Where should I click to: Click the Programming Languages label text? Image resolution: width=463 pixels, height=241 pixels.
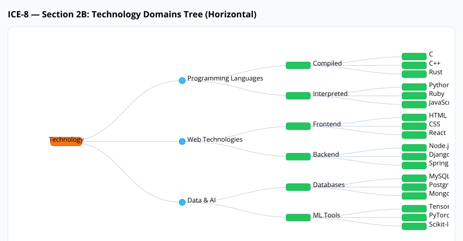225,78
